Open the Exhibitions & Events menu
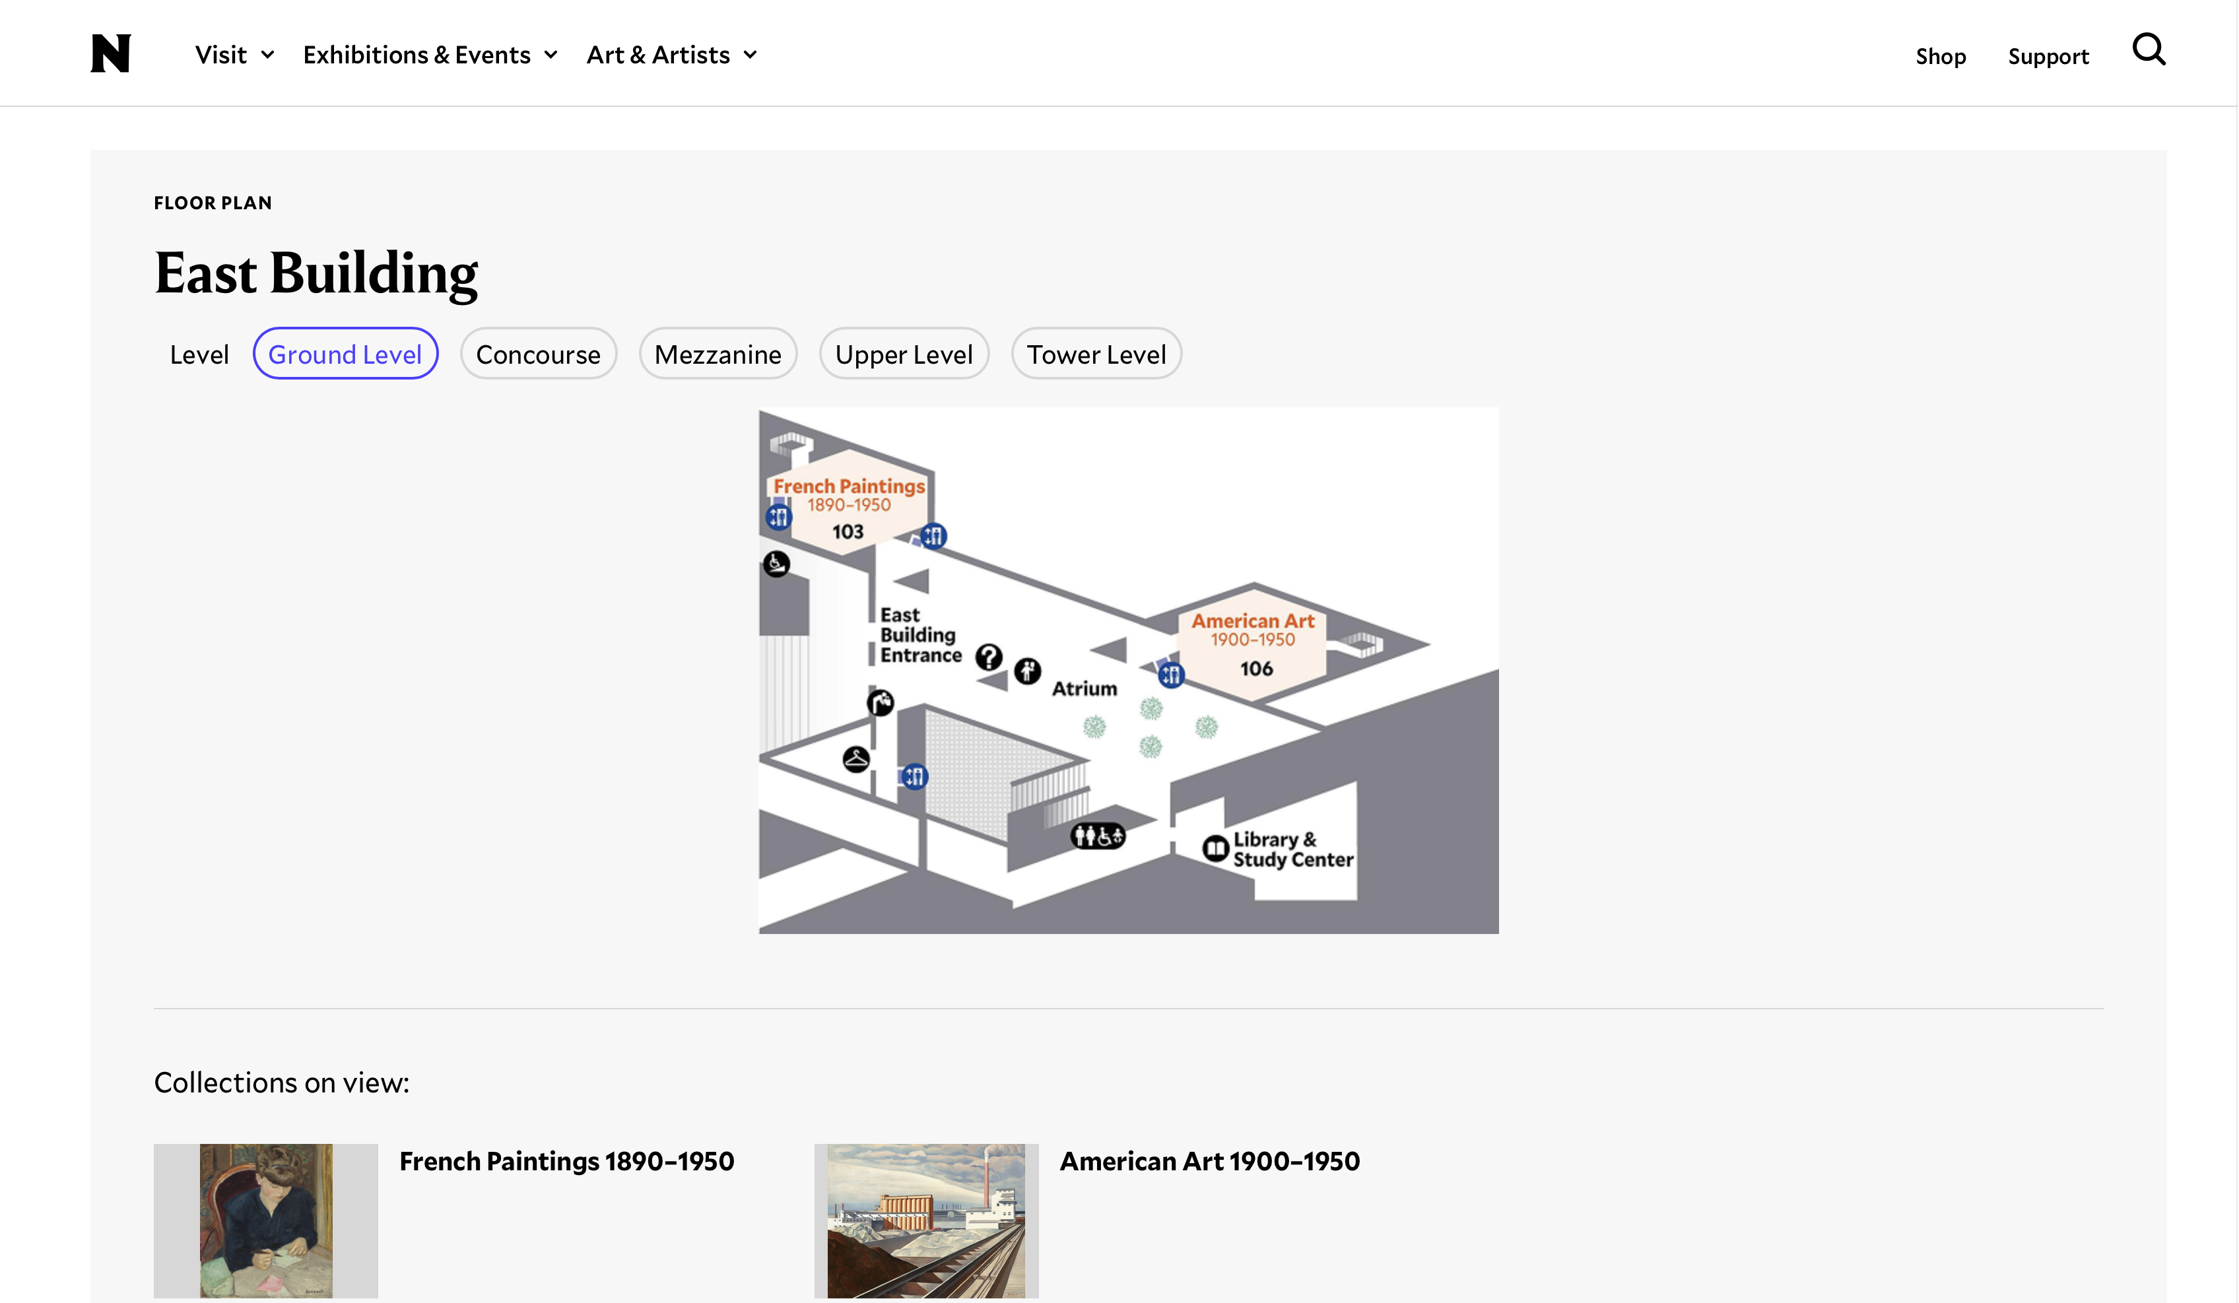 point(417,55)
